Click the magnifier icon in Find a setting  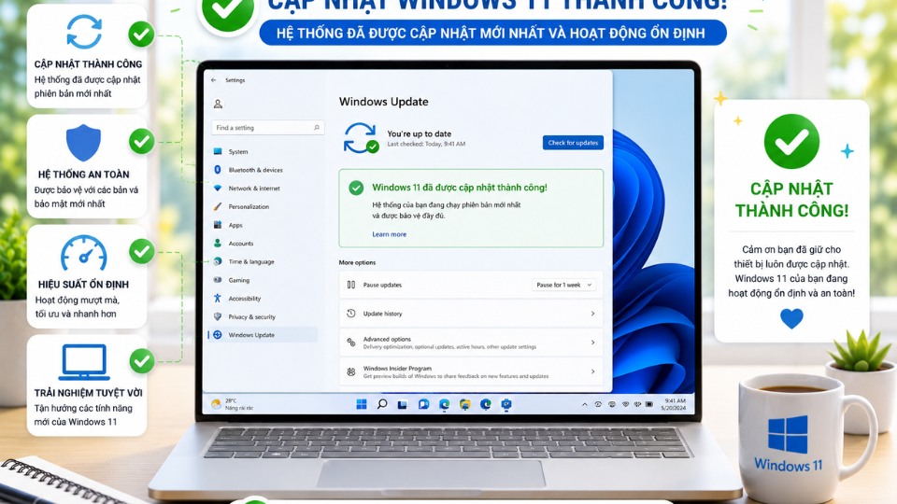click(x=317, y=128)
